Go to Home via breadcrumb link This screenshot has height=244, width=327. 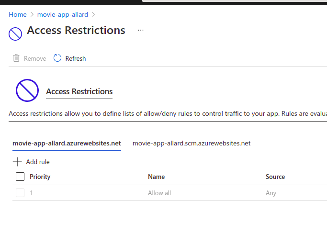pos(18,15)
